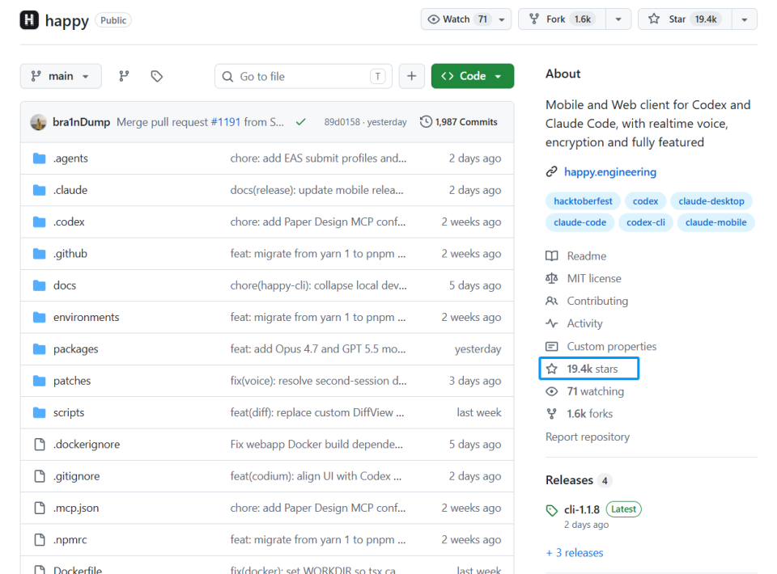Click the .dockerignore file icon
777x574 pixels.
point(40,445)
